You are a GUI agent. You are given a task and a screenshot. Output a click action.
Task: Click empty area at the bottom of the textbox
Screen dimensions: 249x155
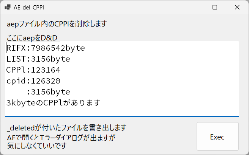(122, 112)
